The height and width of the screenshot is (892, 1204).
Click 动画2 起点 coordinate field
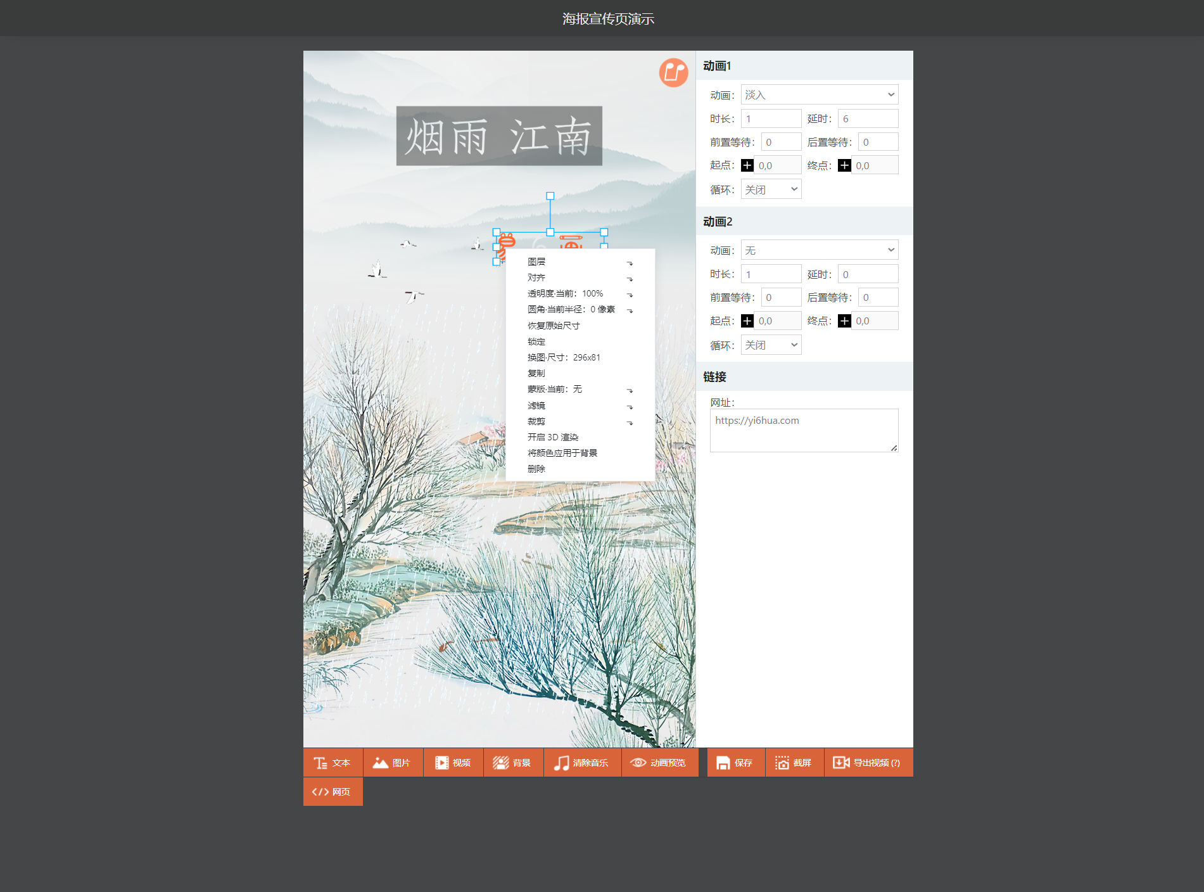(777, 321)
